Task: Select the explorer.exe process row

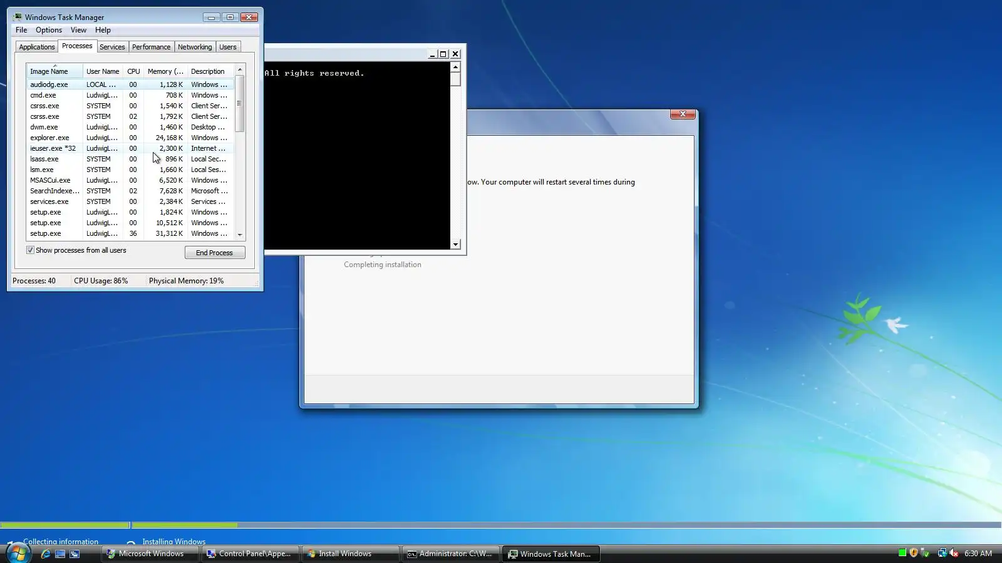Action: (130, 138)
